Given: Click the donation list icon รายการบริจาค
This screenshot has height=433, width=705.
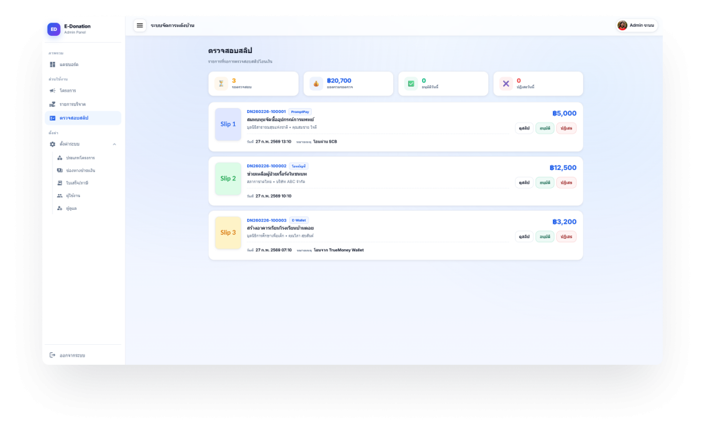Looking at the screenshot, I should pyautogui.click(x=52, y=105).
